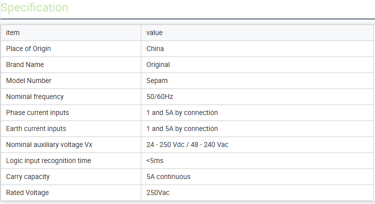This screenshot has height=204, width=375.
Task: Select Earth current '1 and 5A by connection' value
Action: pyautogui.click(x=182, y=128)
